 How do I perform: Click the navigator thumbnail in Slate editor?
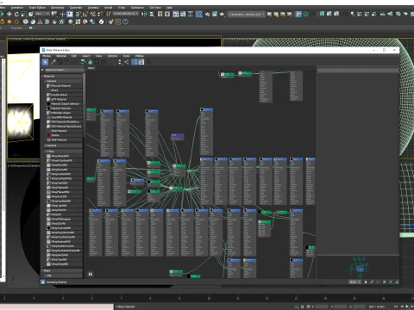pos(358,267)
